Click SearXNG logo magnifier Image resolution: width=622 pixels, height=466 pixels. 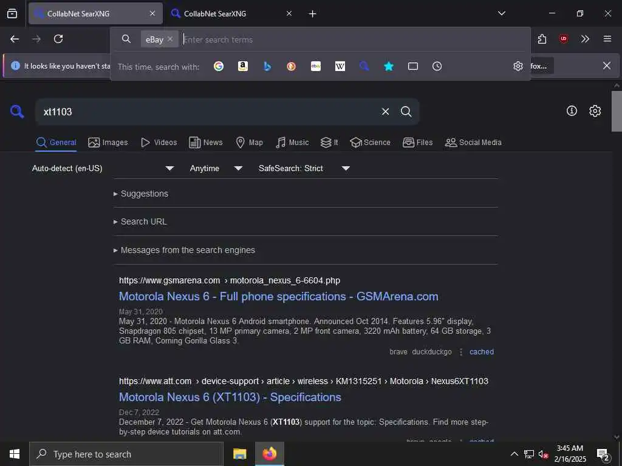pyautogui.click(x=17, y=112)
